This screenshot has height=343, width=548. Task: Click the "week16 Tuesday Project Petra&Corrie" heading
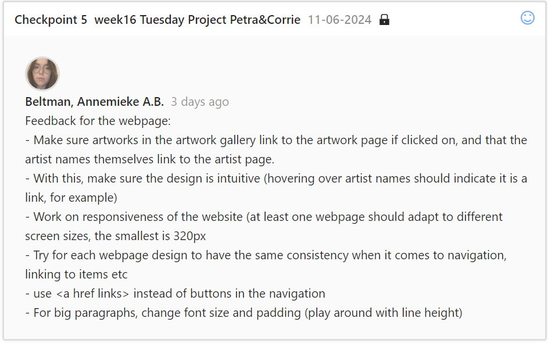(x=198, y=20)
